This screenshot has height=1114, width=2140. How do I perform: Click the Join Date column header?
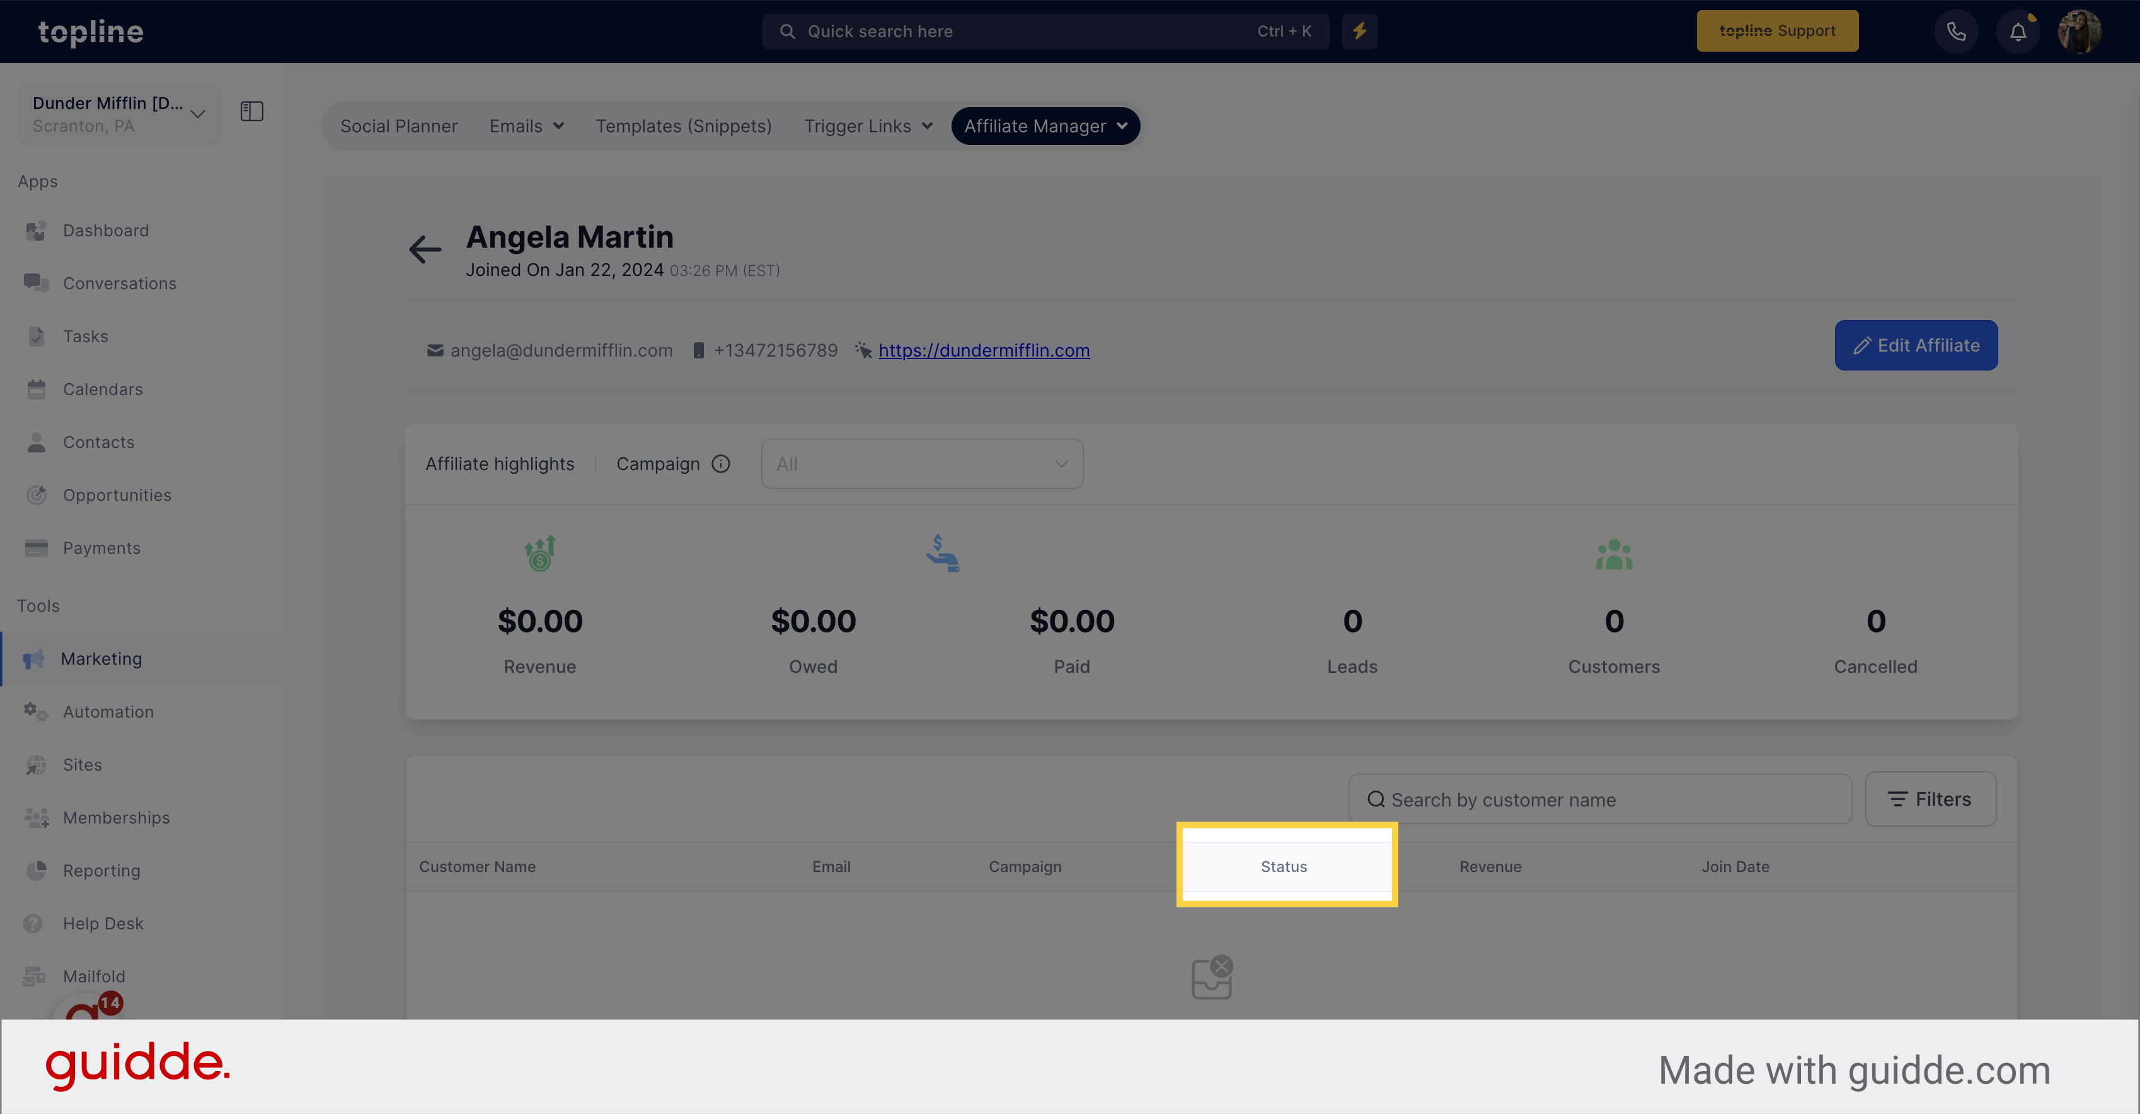[1735, 866]
